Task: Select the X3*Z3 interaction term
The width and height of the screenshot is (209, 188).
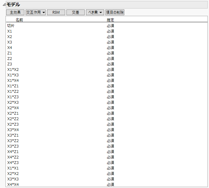Action: tap(13, 146)
